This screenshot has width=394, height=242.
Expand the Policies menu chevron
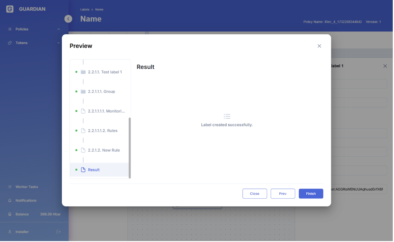59,29
